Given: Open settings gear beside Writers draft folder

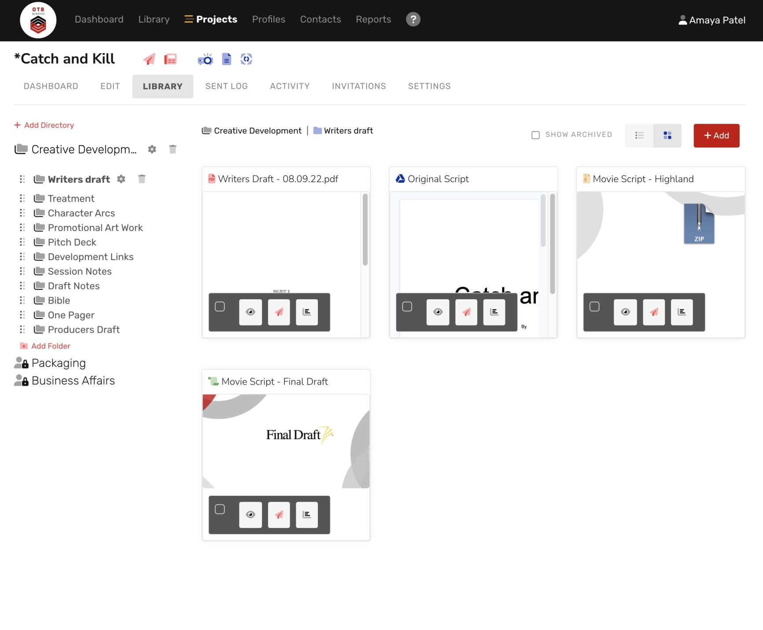Looking at the screenshot, I should pos(121,179).
